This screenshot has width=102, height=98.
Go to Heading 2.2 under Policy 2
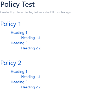click(31, 87)
